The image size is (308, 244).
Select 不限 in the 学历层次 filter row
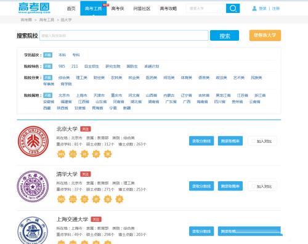pos(47,55)
